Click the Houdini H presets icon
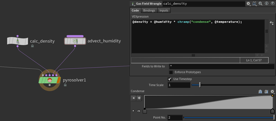 point(254,4)
